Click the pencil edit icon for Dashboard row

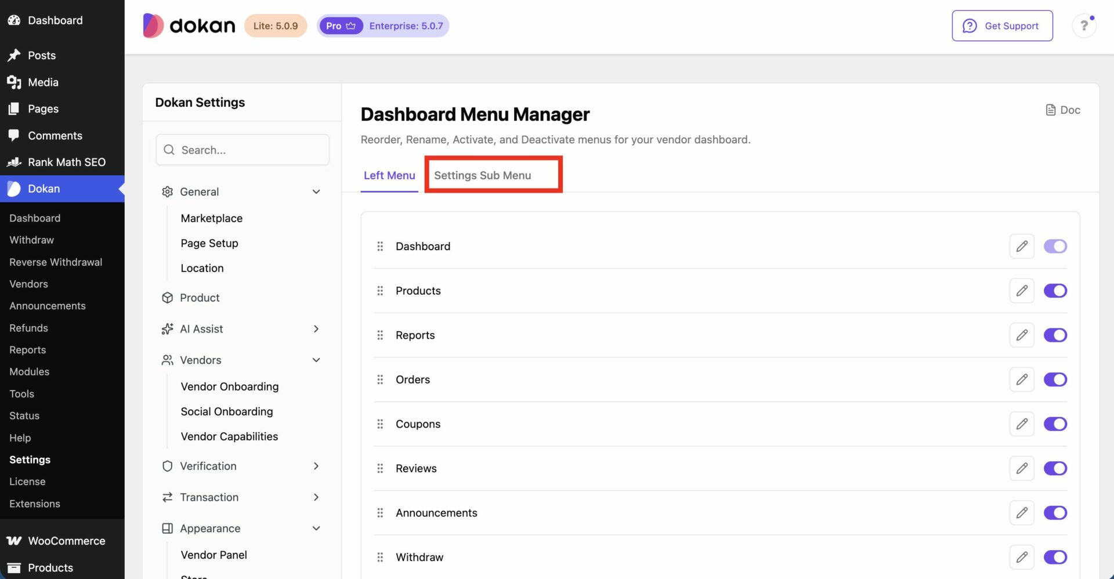pos(1022,246)
